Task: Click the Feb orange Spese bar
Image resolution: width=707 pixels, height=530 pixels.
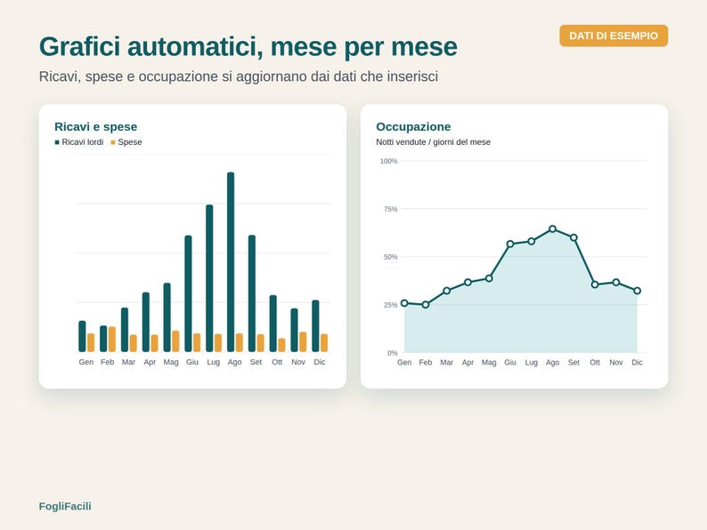Action: (x=112, y=340)
